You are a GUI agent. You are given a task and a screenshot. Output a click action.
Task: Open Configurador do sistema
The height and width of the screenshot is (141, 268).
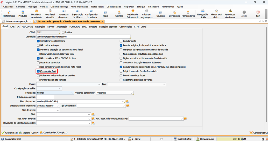(x=91, y=14)
